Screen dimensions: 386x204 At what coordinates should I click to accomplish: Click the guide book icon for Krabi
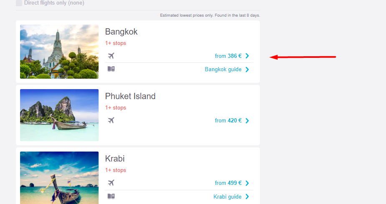tap(111, 196)
